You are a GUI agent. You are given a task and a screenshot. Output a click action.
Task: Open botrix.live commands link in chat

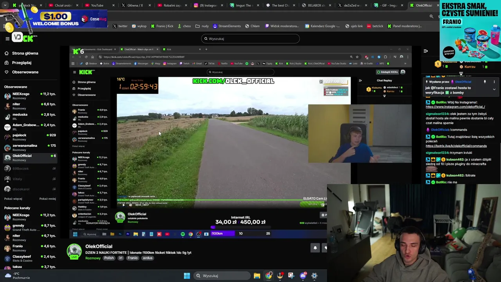456,146
